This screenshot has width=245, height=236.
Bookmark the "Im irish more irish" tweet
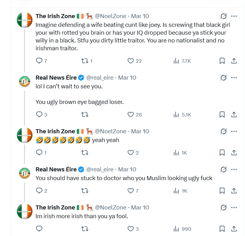tap(222, 229)
